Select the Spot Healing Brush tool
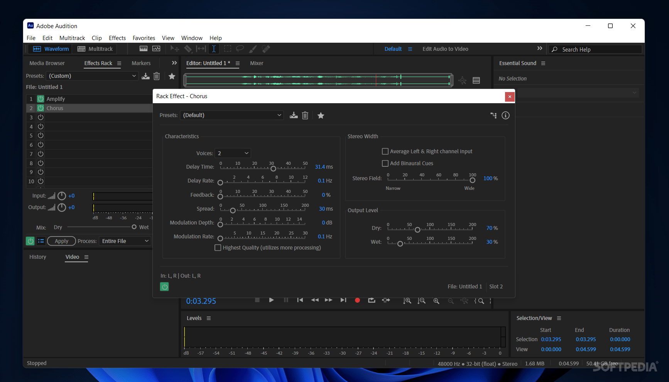This screenshot has width=669, height=382. click(266, 49)
